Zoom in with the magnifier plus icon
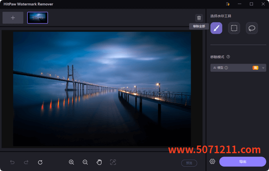Image resolution: width=269 pixels, height=171 pixels. click(x=71, y=162)
